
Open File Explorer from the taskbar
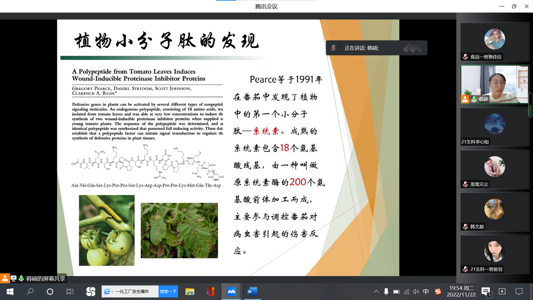click(190, 292)
